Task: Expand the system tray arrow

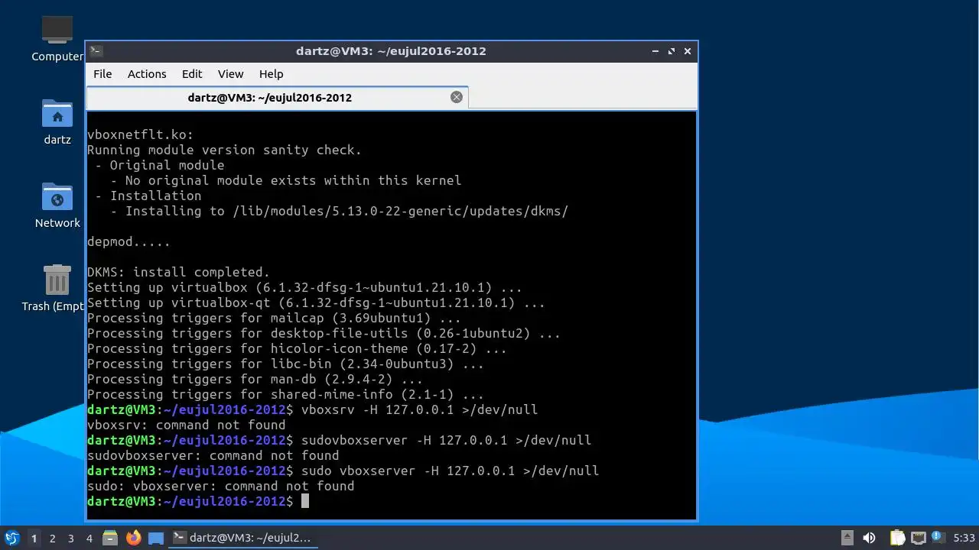Action: pyautogui.click(x=847, y=538)
